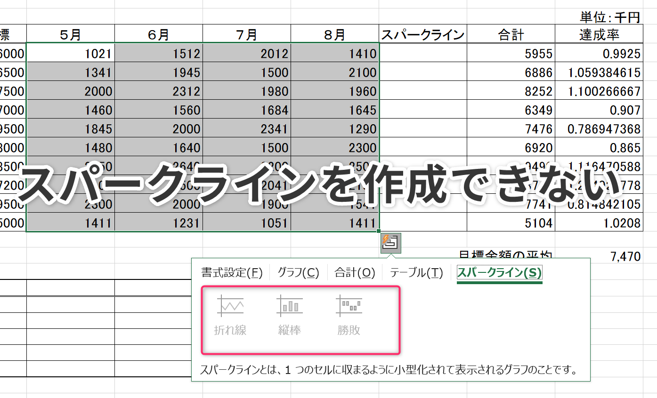
Task: Select the cell containing 1480
Action: pos(71,147)
